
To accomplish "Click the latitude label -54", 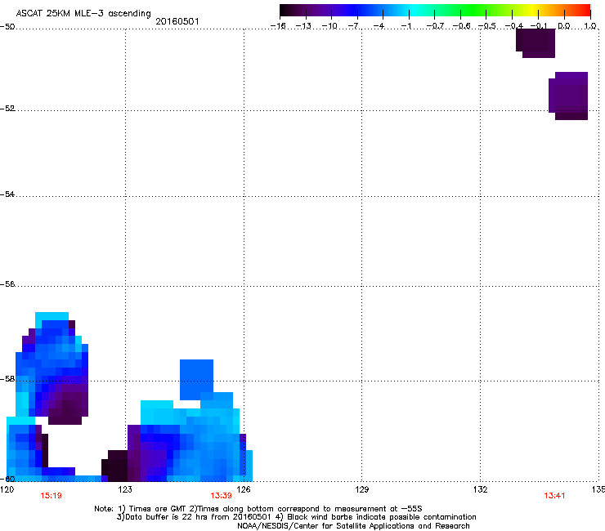I will click(x=7, y=194).
